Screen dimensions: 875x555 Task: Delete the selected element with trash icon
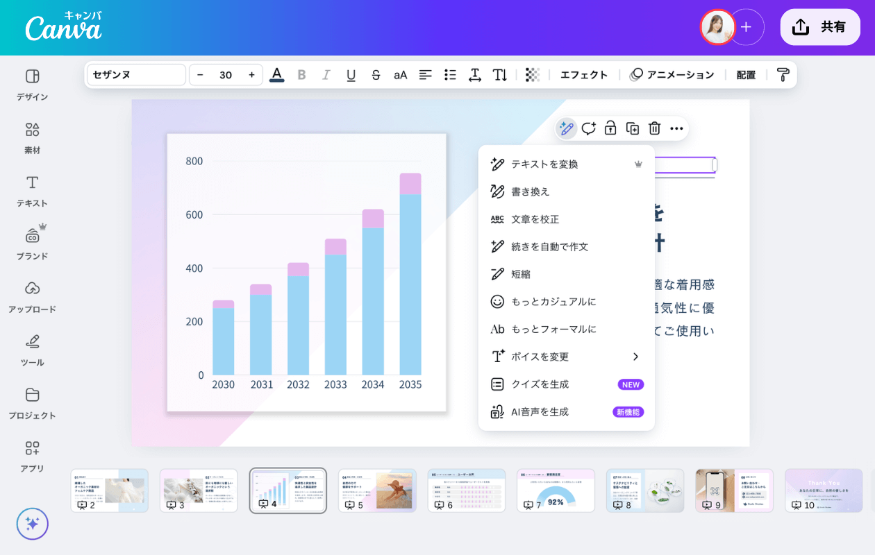coord(654,128)
